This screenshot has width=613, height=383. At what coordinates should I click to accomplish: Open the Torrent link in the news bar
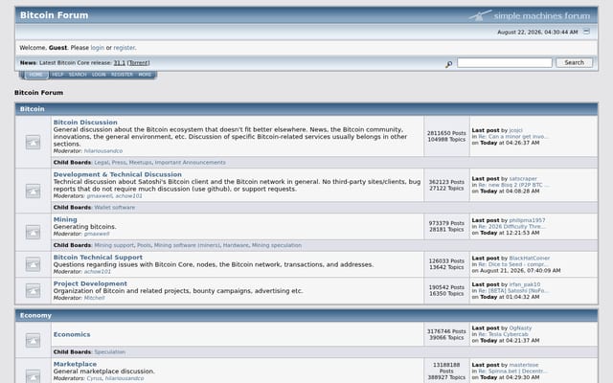[138, 63]
